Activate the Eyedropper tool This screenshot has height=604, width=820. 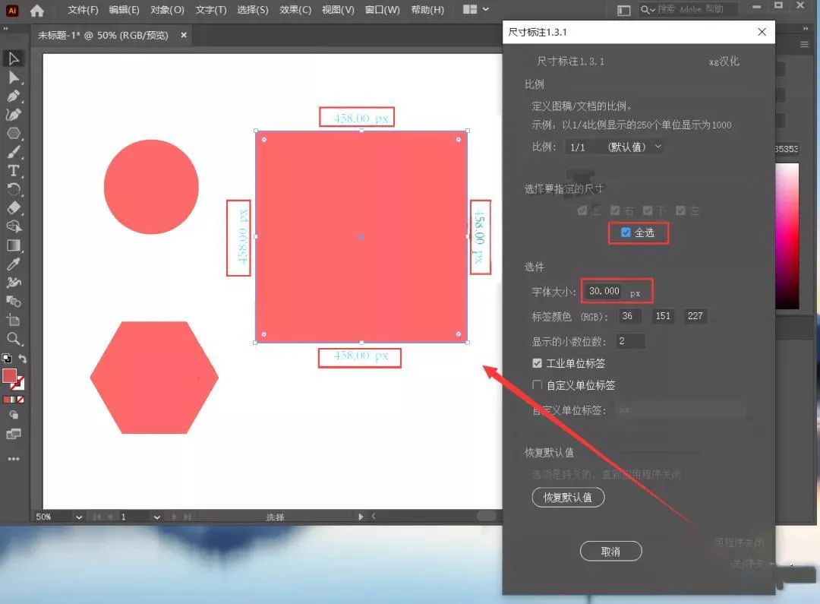[13, 264]
